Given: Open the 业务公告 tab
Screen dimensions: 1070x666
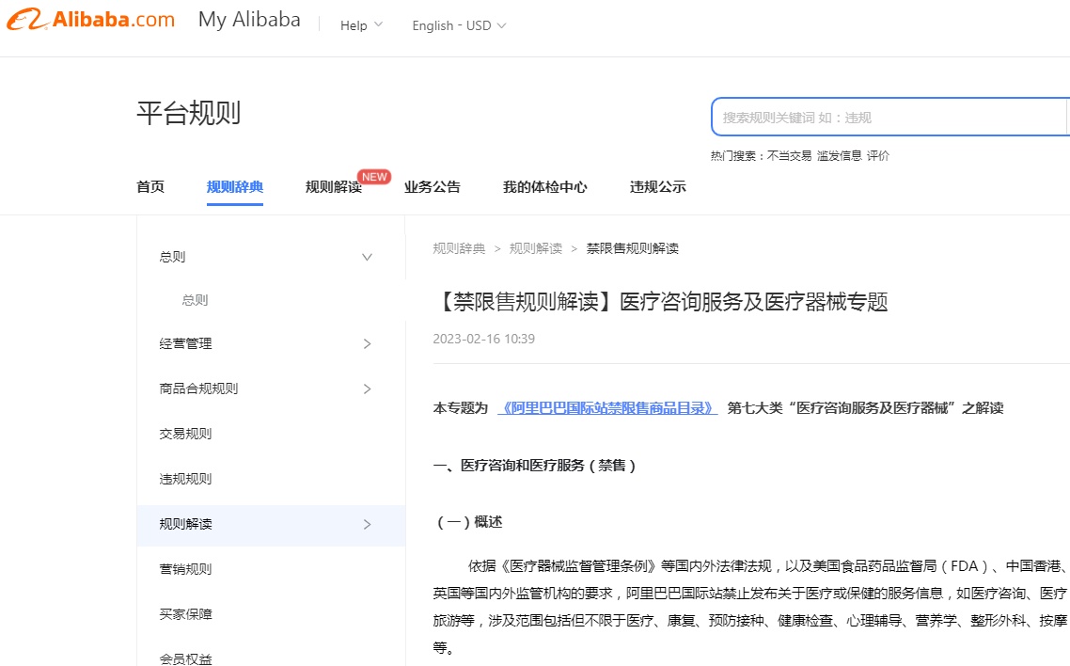Looking at the screenshot, I should (x=432, y=187).
